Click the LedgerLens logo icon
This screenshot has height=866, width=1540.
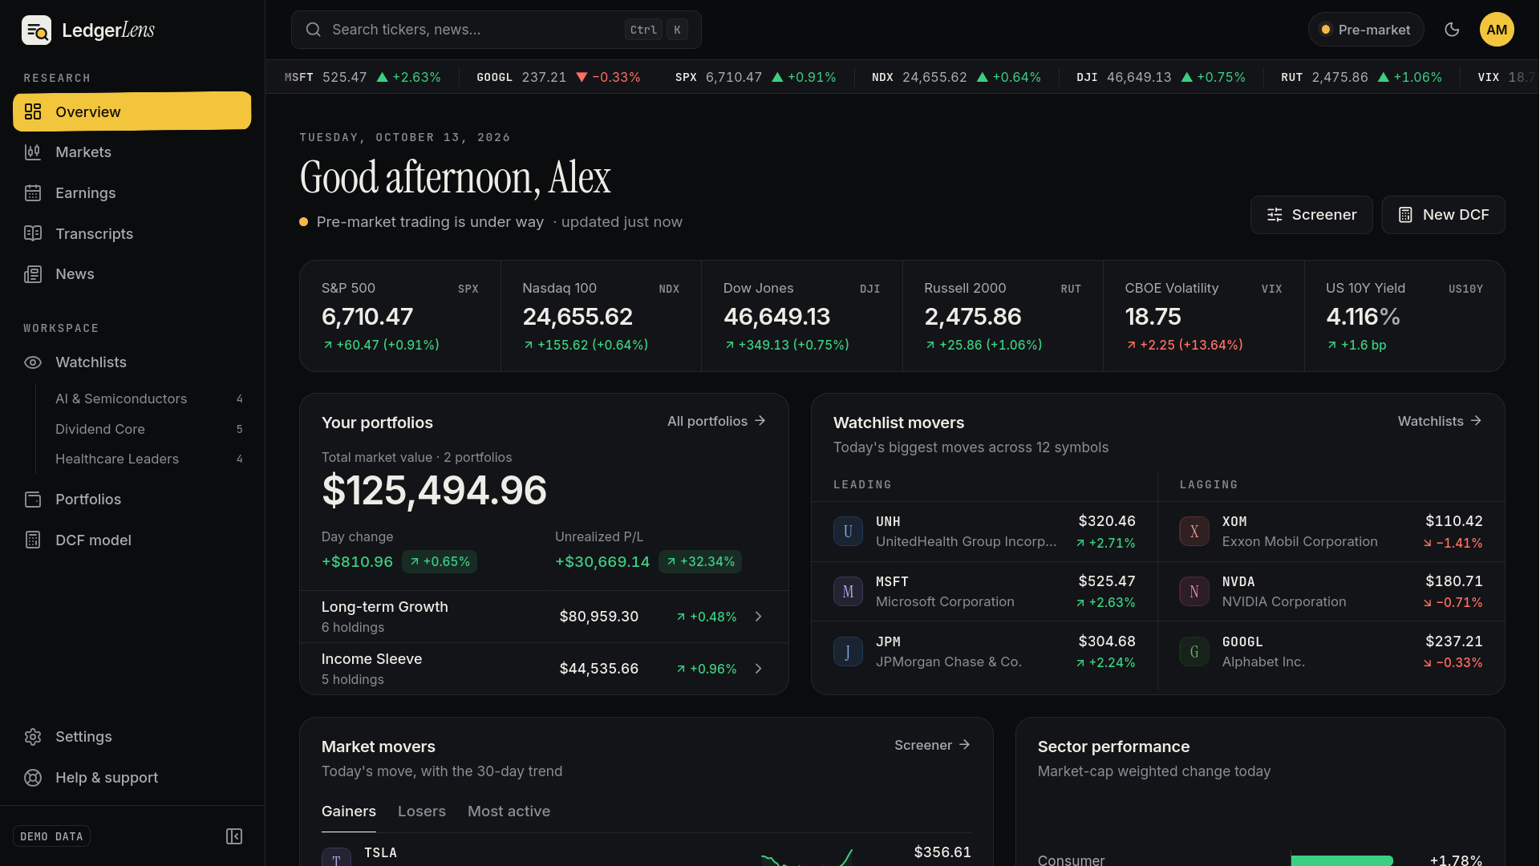tap(36, 30)
